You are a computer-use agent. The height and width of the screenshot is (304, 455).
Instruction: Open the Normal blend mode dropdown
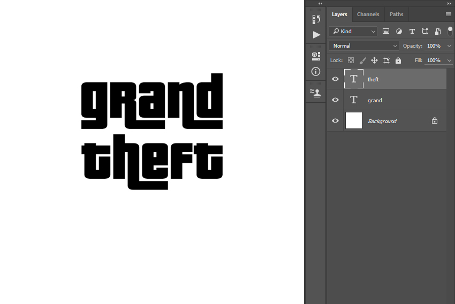click(364, 46)
